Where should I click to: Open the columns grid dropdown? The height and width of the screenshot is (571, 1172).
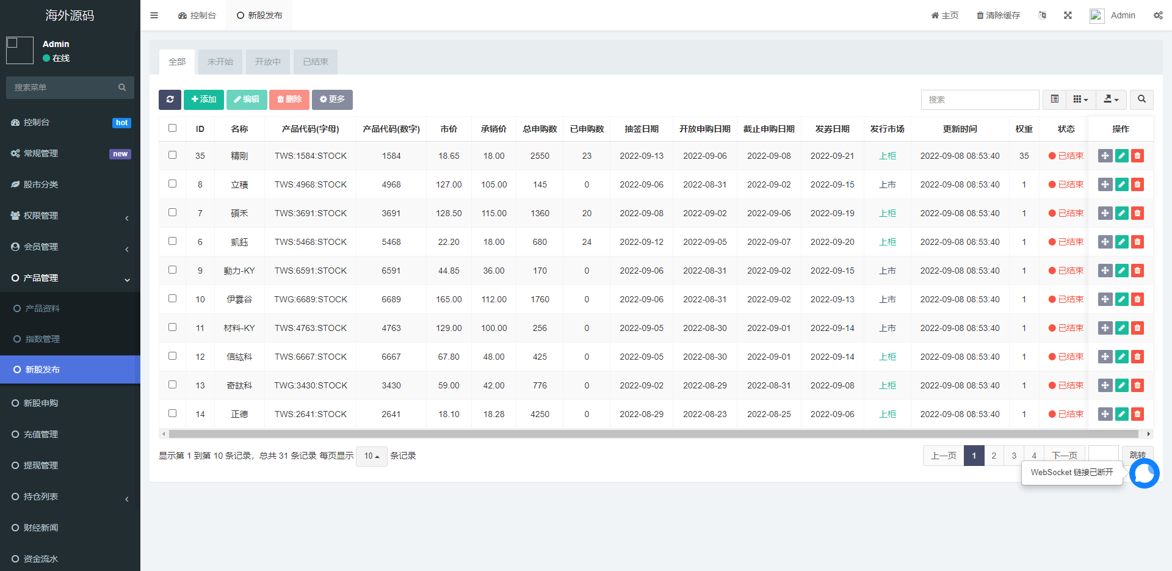pos(1080,100)
